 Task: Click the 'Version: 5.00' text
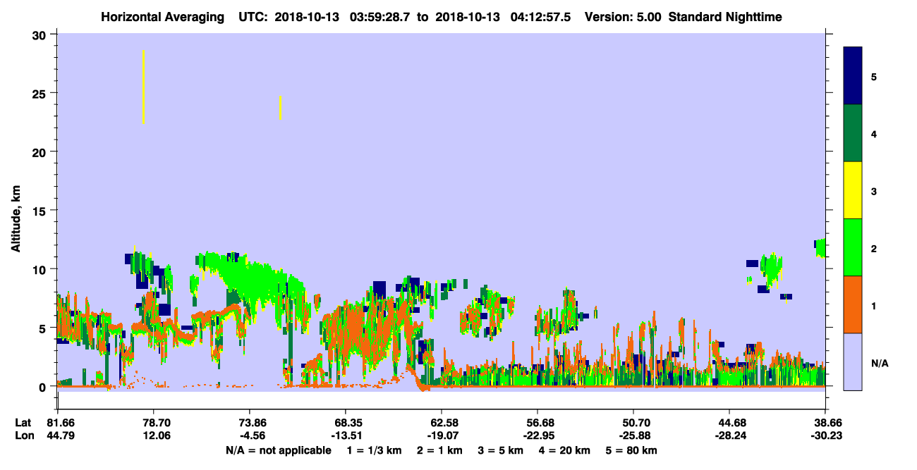(x=623, y=16)
